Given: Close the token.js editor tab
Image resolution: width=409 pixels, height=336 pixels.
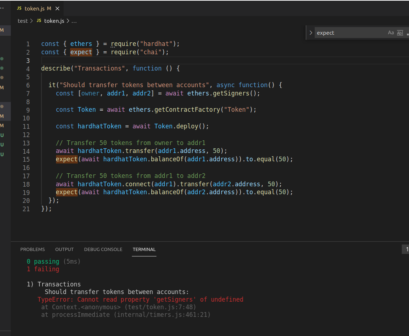Looking at the screenshot, I should [57, 9].
